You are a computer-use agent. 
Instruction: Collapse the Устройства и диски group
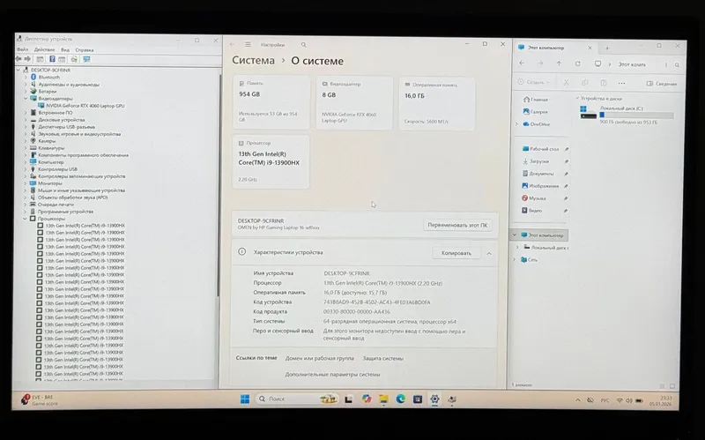tap(577, 98)
